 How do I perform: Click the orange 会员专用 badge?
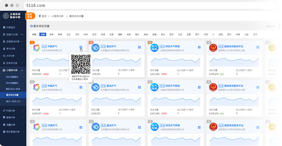point(30,16)
